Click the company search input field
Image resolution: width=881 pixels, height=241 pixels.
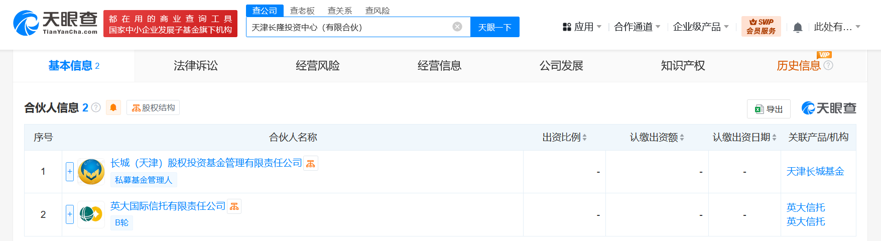click(349, 27)
